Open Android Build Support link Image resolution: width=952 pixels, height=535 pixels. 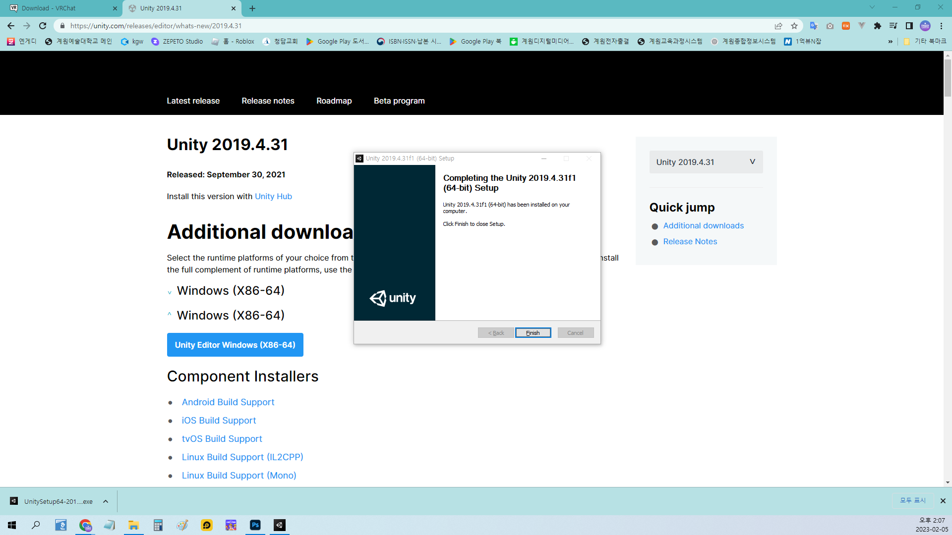click(228, 402)
